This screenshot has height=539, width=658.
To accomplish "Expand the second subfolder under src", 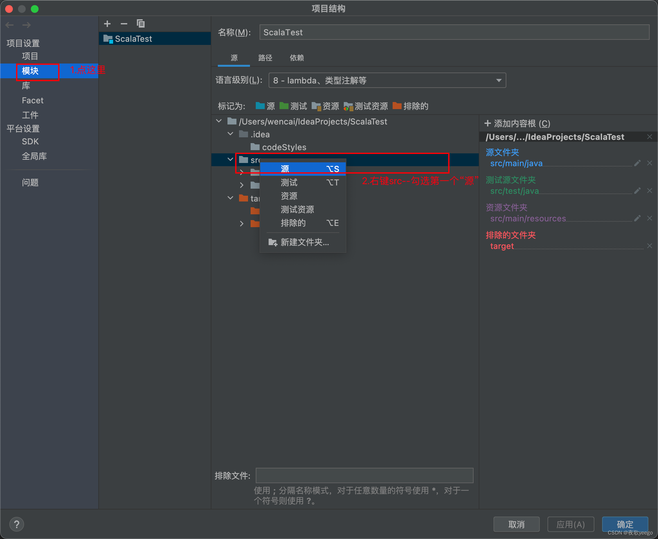I will [242, 185].
